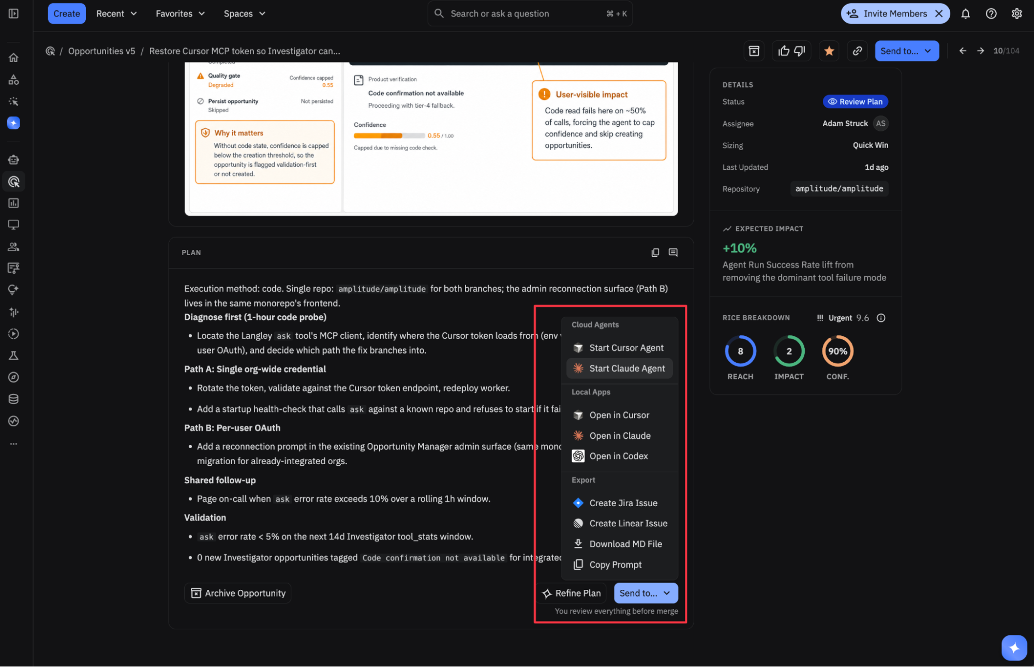Screen dimensions: 1034x667
Task: Open the help question mark icon
Action: pos(991,13)
